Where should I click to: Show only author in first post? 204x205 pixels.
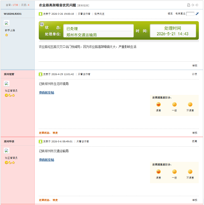pyautogui.click(x=84, y=14)
